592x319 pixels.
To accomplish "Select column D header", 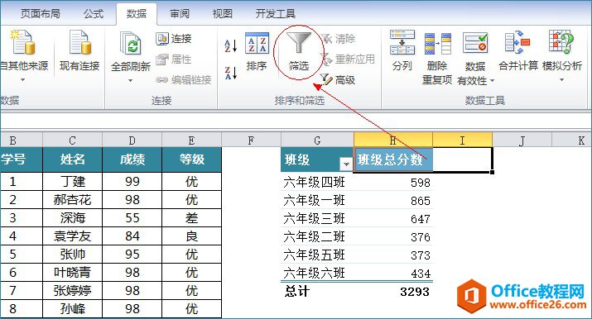I will click(x=132, y=140).
